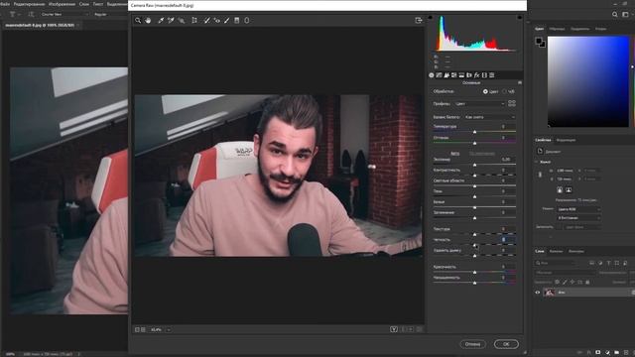Switch to the Контуры tab

tap(576, 251)
